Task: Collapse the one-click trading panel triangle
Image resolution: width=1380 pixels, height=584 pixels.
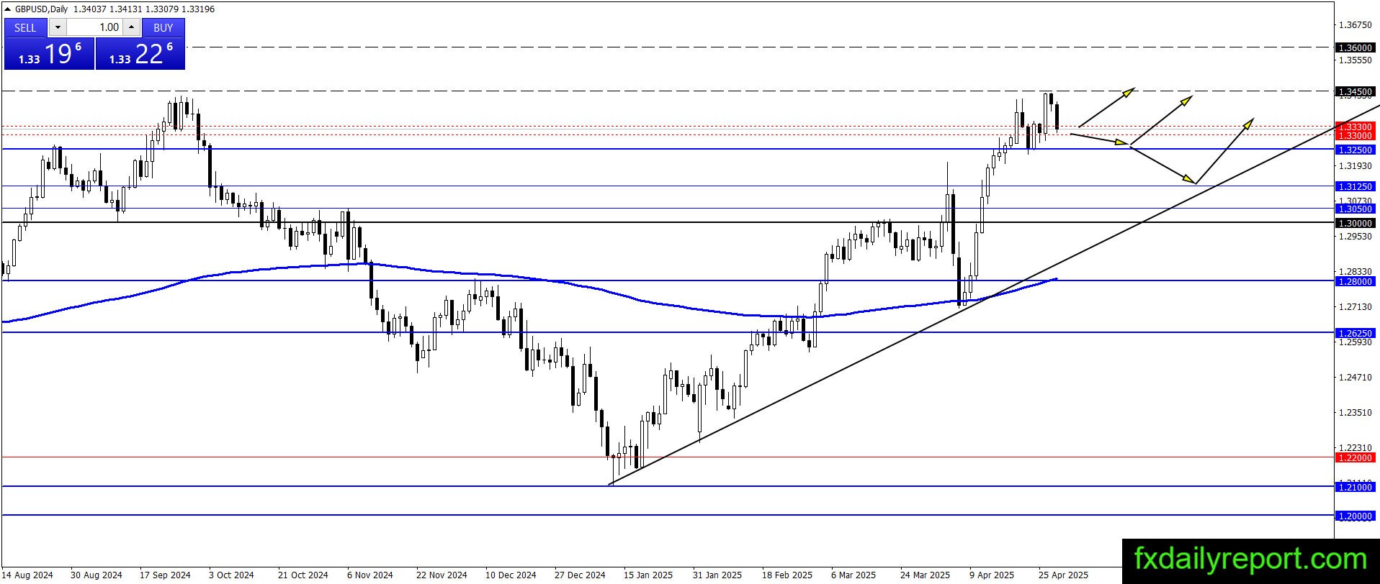Action: [7, 9]
